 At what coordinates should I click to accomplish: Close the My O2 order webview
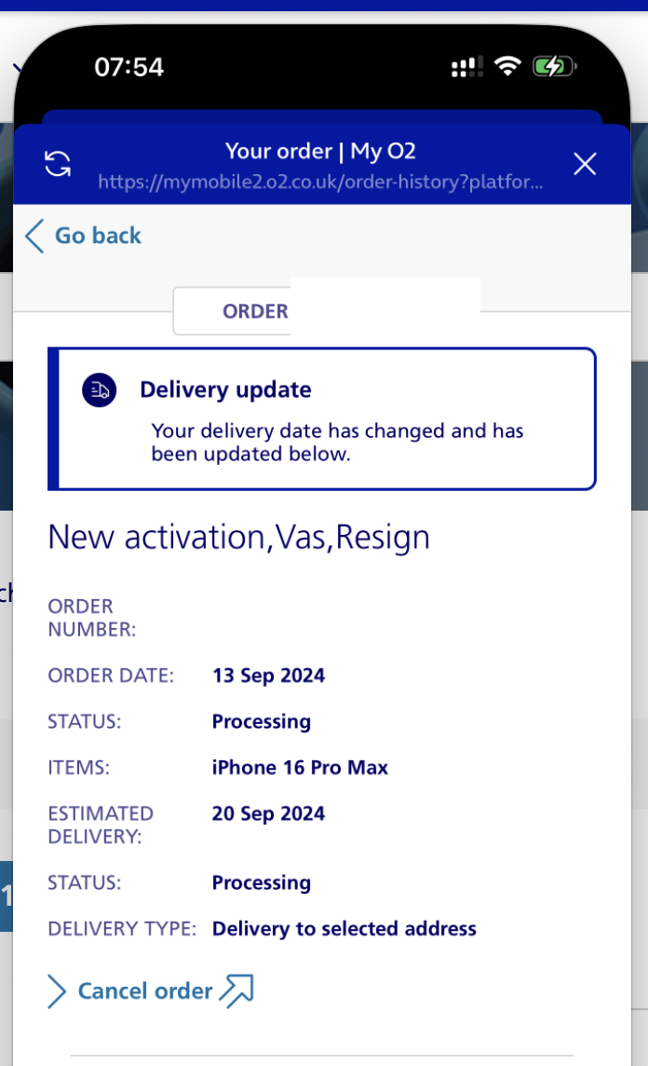(585, 165)
